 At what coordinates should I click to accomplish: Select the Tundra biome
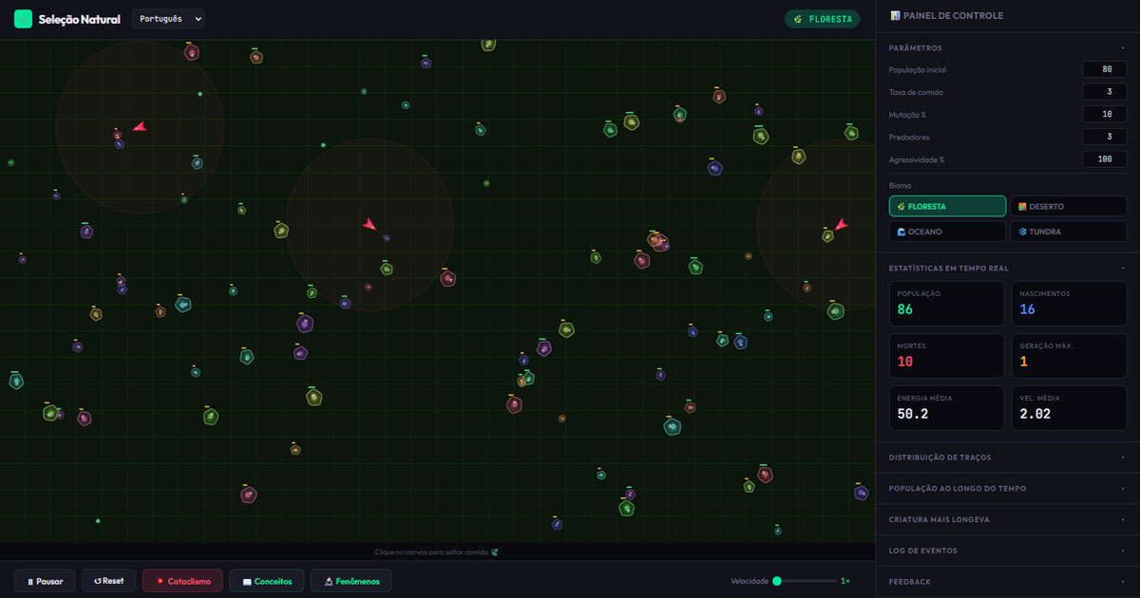[1068, 232]
